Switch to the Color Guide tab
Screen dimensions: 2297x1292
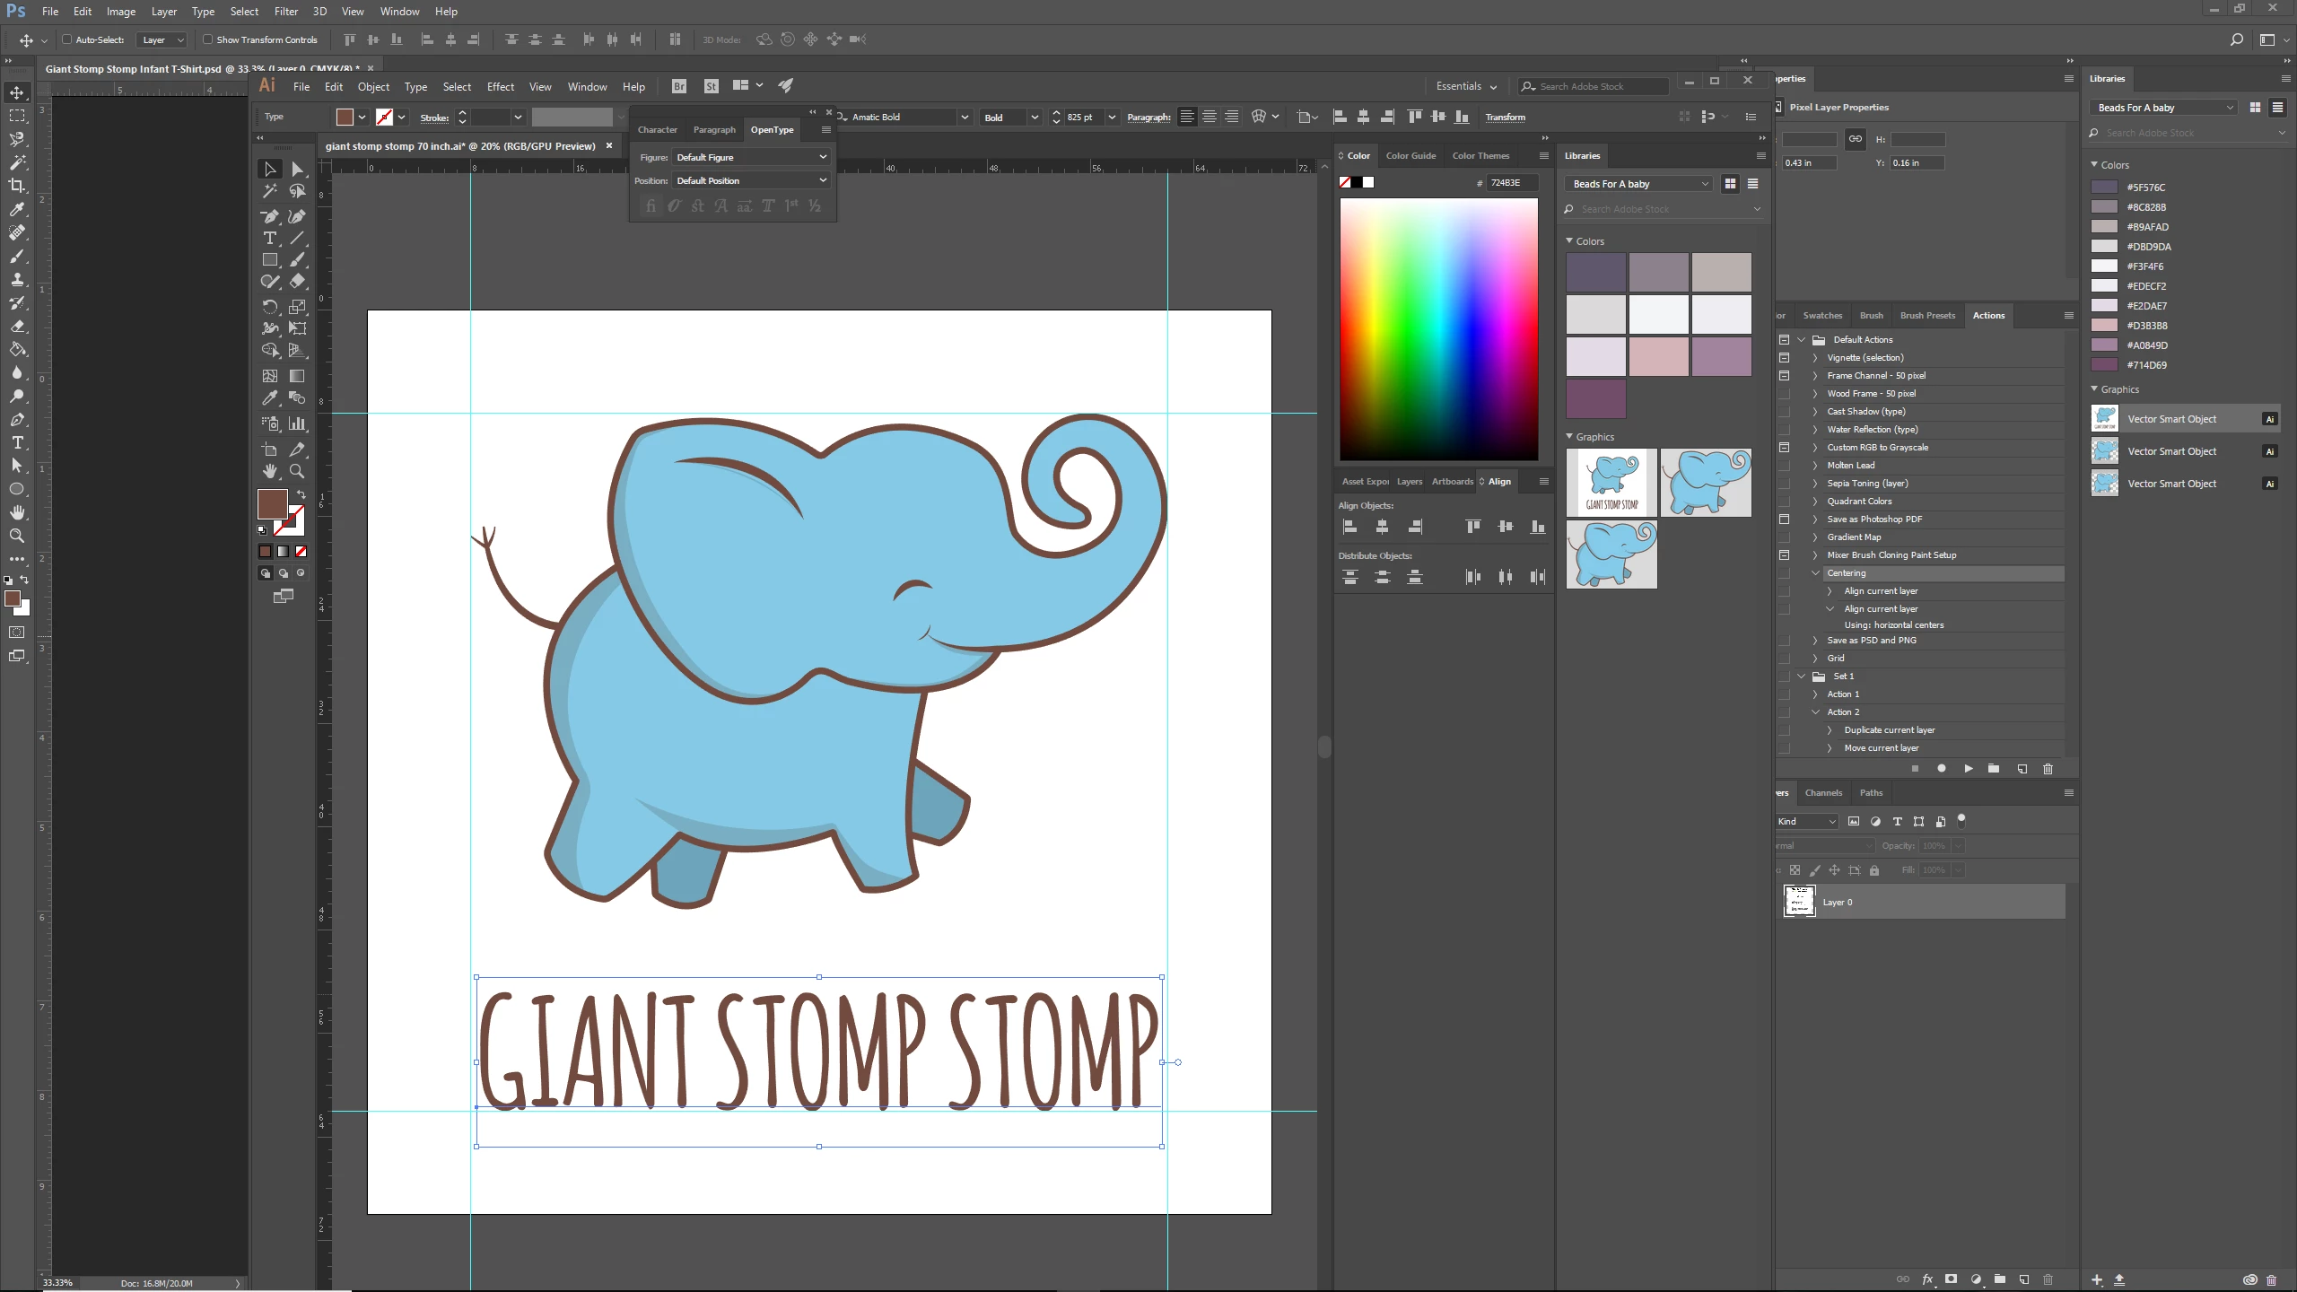pyautogui.click(x=1411, y=156)
